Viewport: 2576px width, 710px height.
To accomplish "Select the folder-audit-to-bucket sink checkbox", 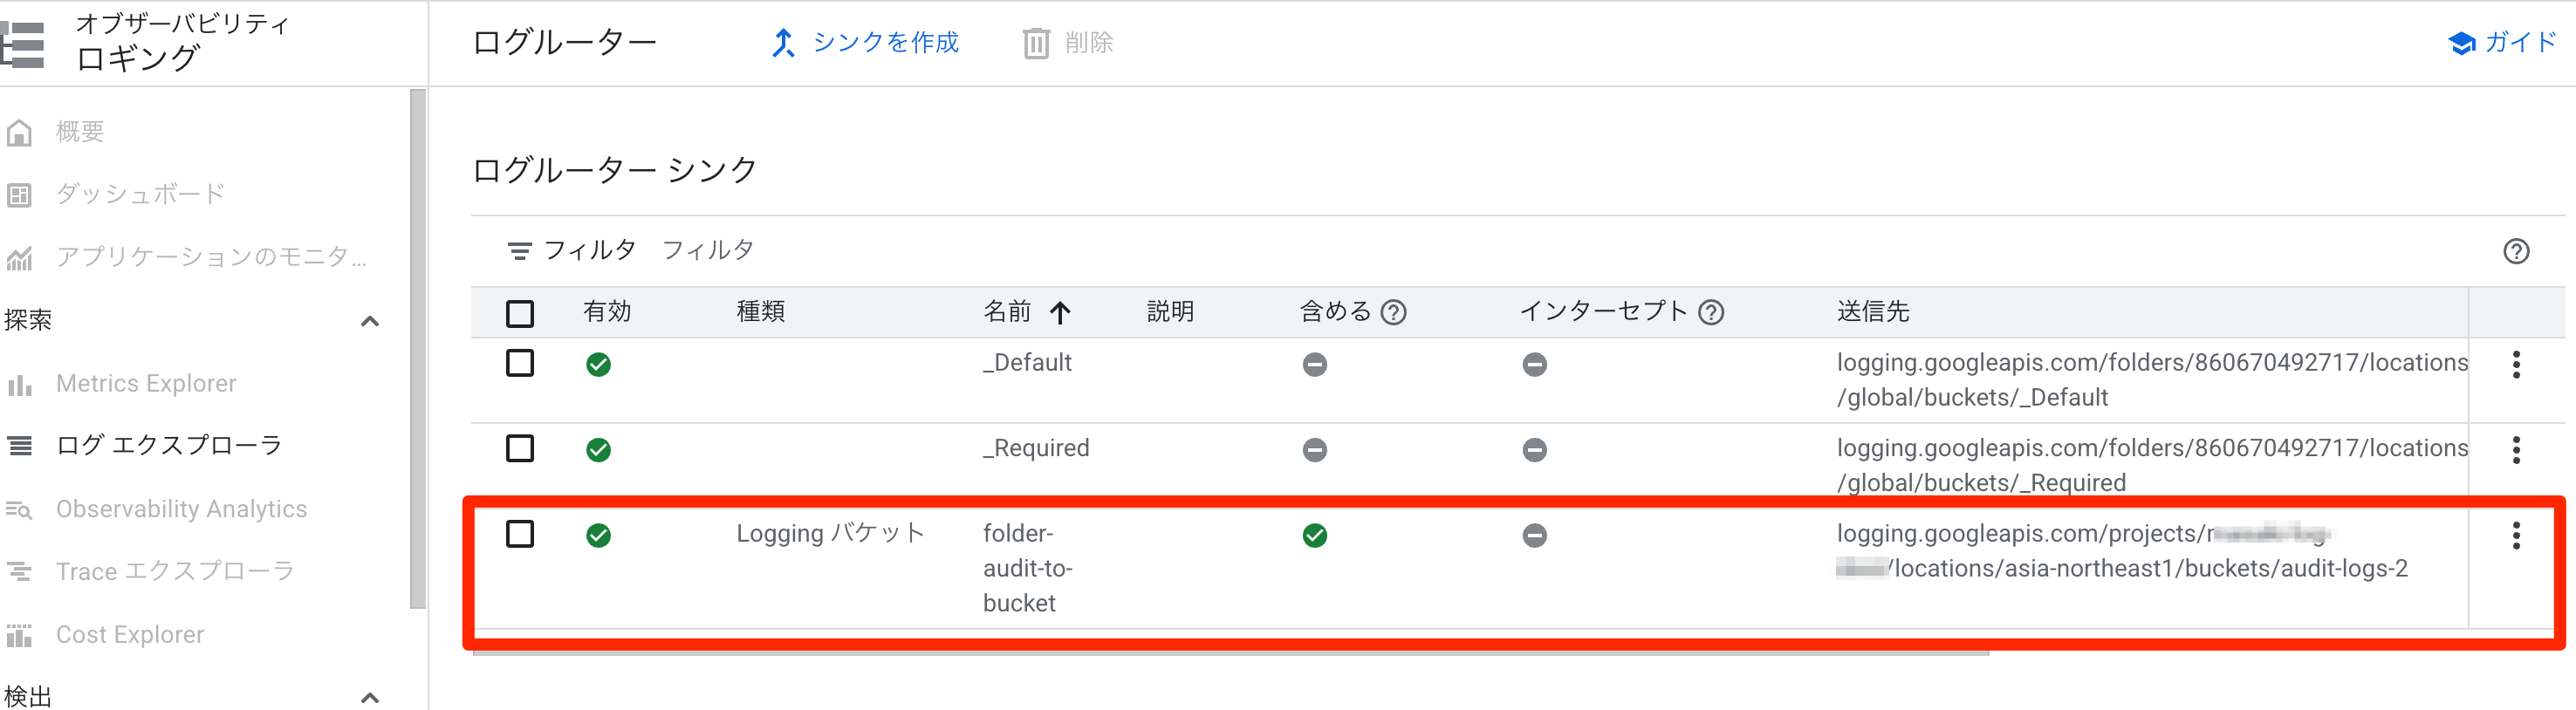I will coord(520,534).
